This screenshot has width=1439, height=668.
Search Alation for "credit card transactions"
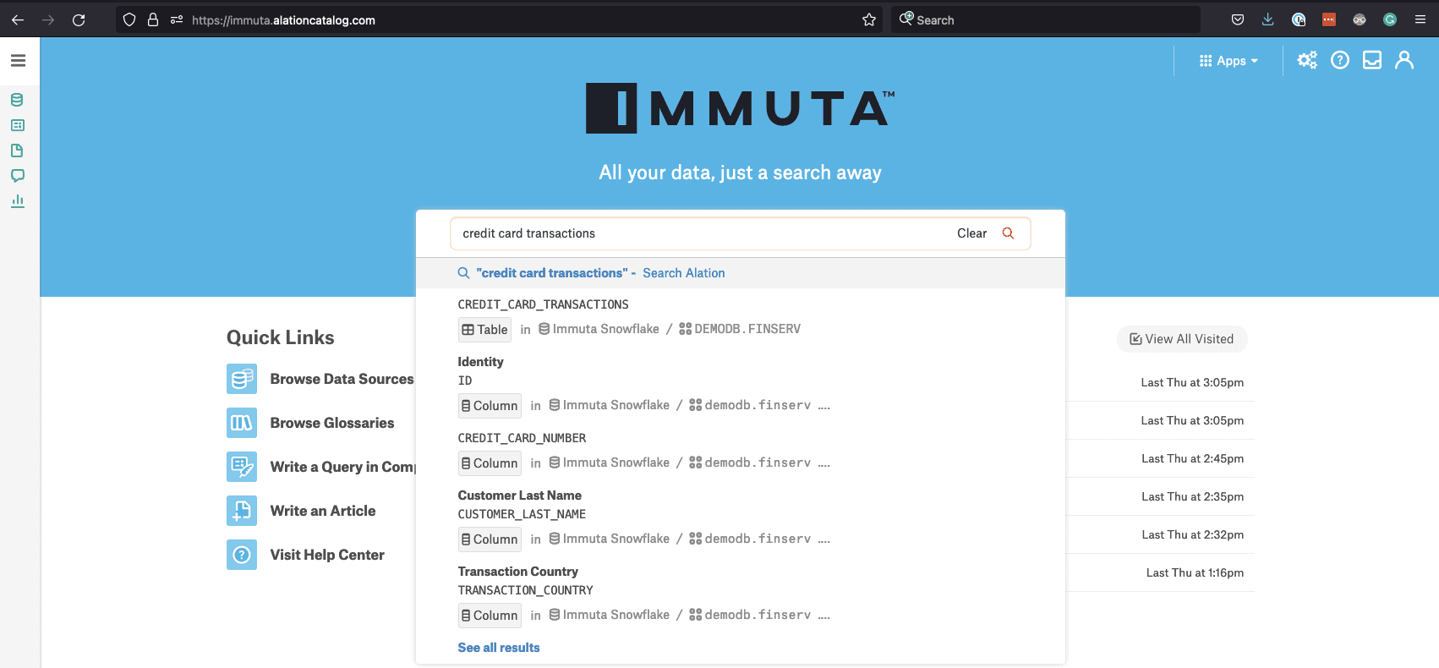coord(740,273)
